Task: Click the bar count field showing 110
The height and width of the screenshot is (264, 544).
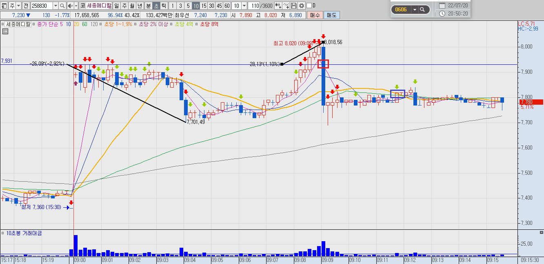Action: click(x=254, y=6)
